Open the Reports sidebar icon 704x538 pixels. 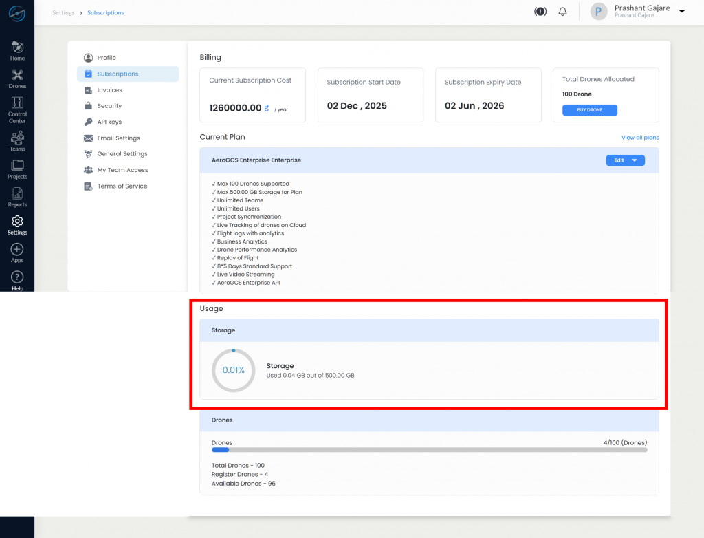17,193
